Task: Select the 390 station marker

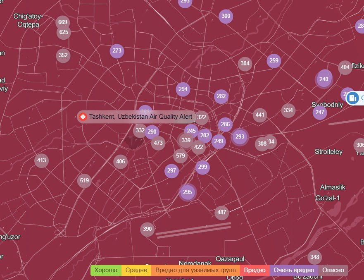Action: [147, 229]
